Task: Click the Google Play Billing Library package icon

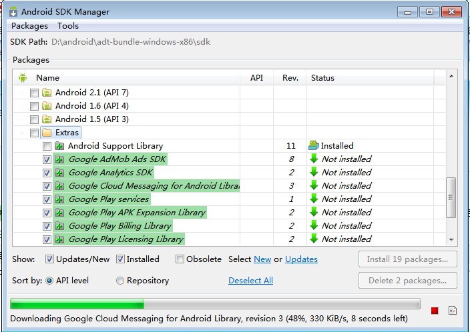Action: pos(59,226)
